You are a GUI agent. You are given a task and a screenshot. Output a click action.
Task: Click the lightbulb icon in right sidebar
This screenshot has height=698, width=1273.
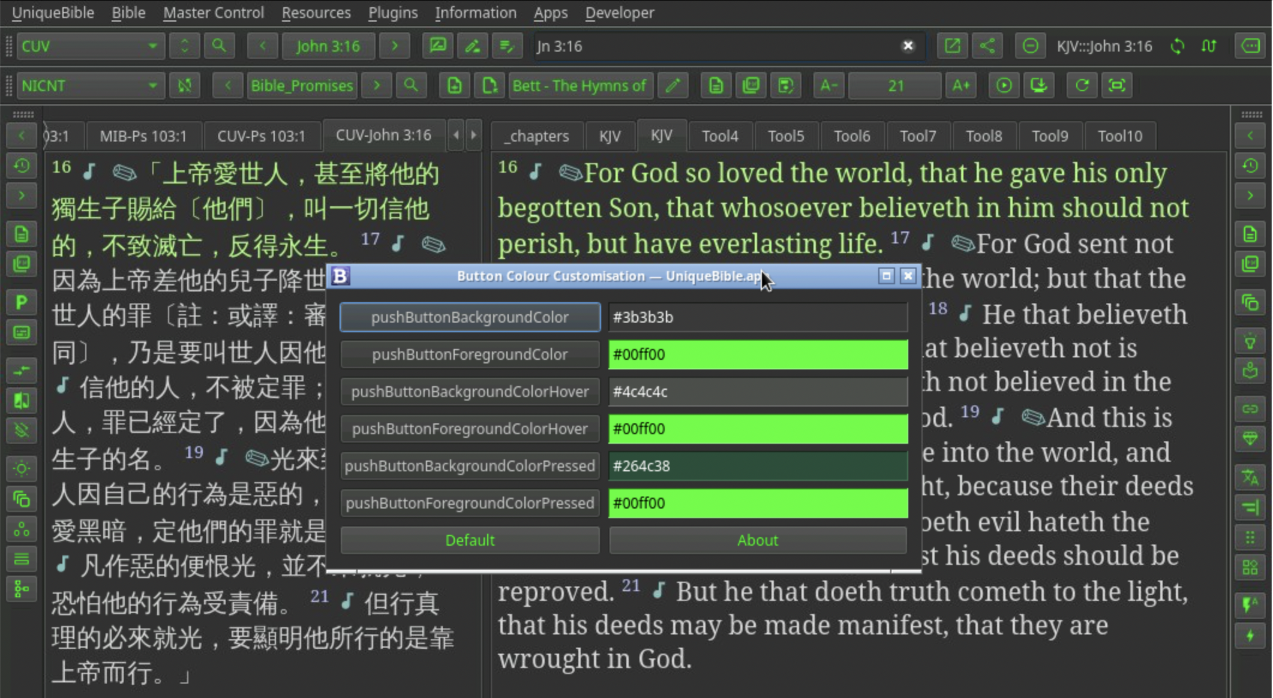pos(1250,341)
